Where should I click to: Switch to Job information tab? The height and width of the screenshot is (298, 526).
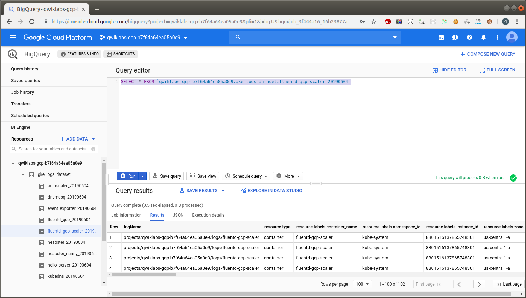click(x=127, y=215)
